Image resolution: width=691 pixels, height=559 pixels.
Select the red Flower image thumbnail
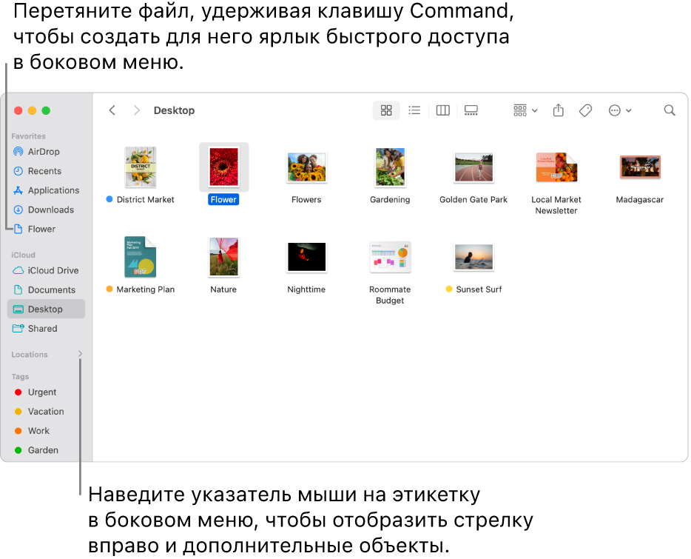(x=224, y=167)
